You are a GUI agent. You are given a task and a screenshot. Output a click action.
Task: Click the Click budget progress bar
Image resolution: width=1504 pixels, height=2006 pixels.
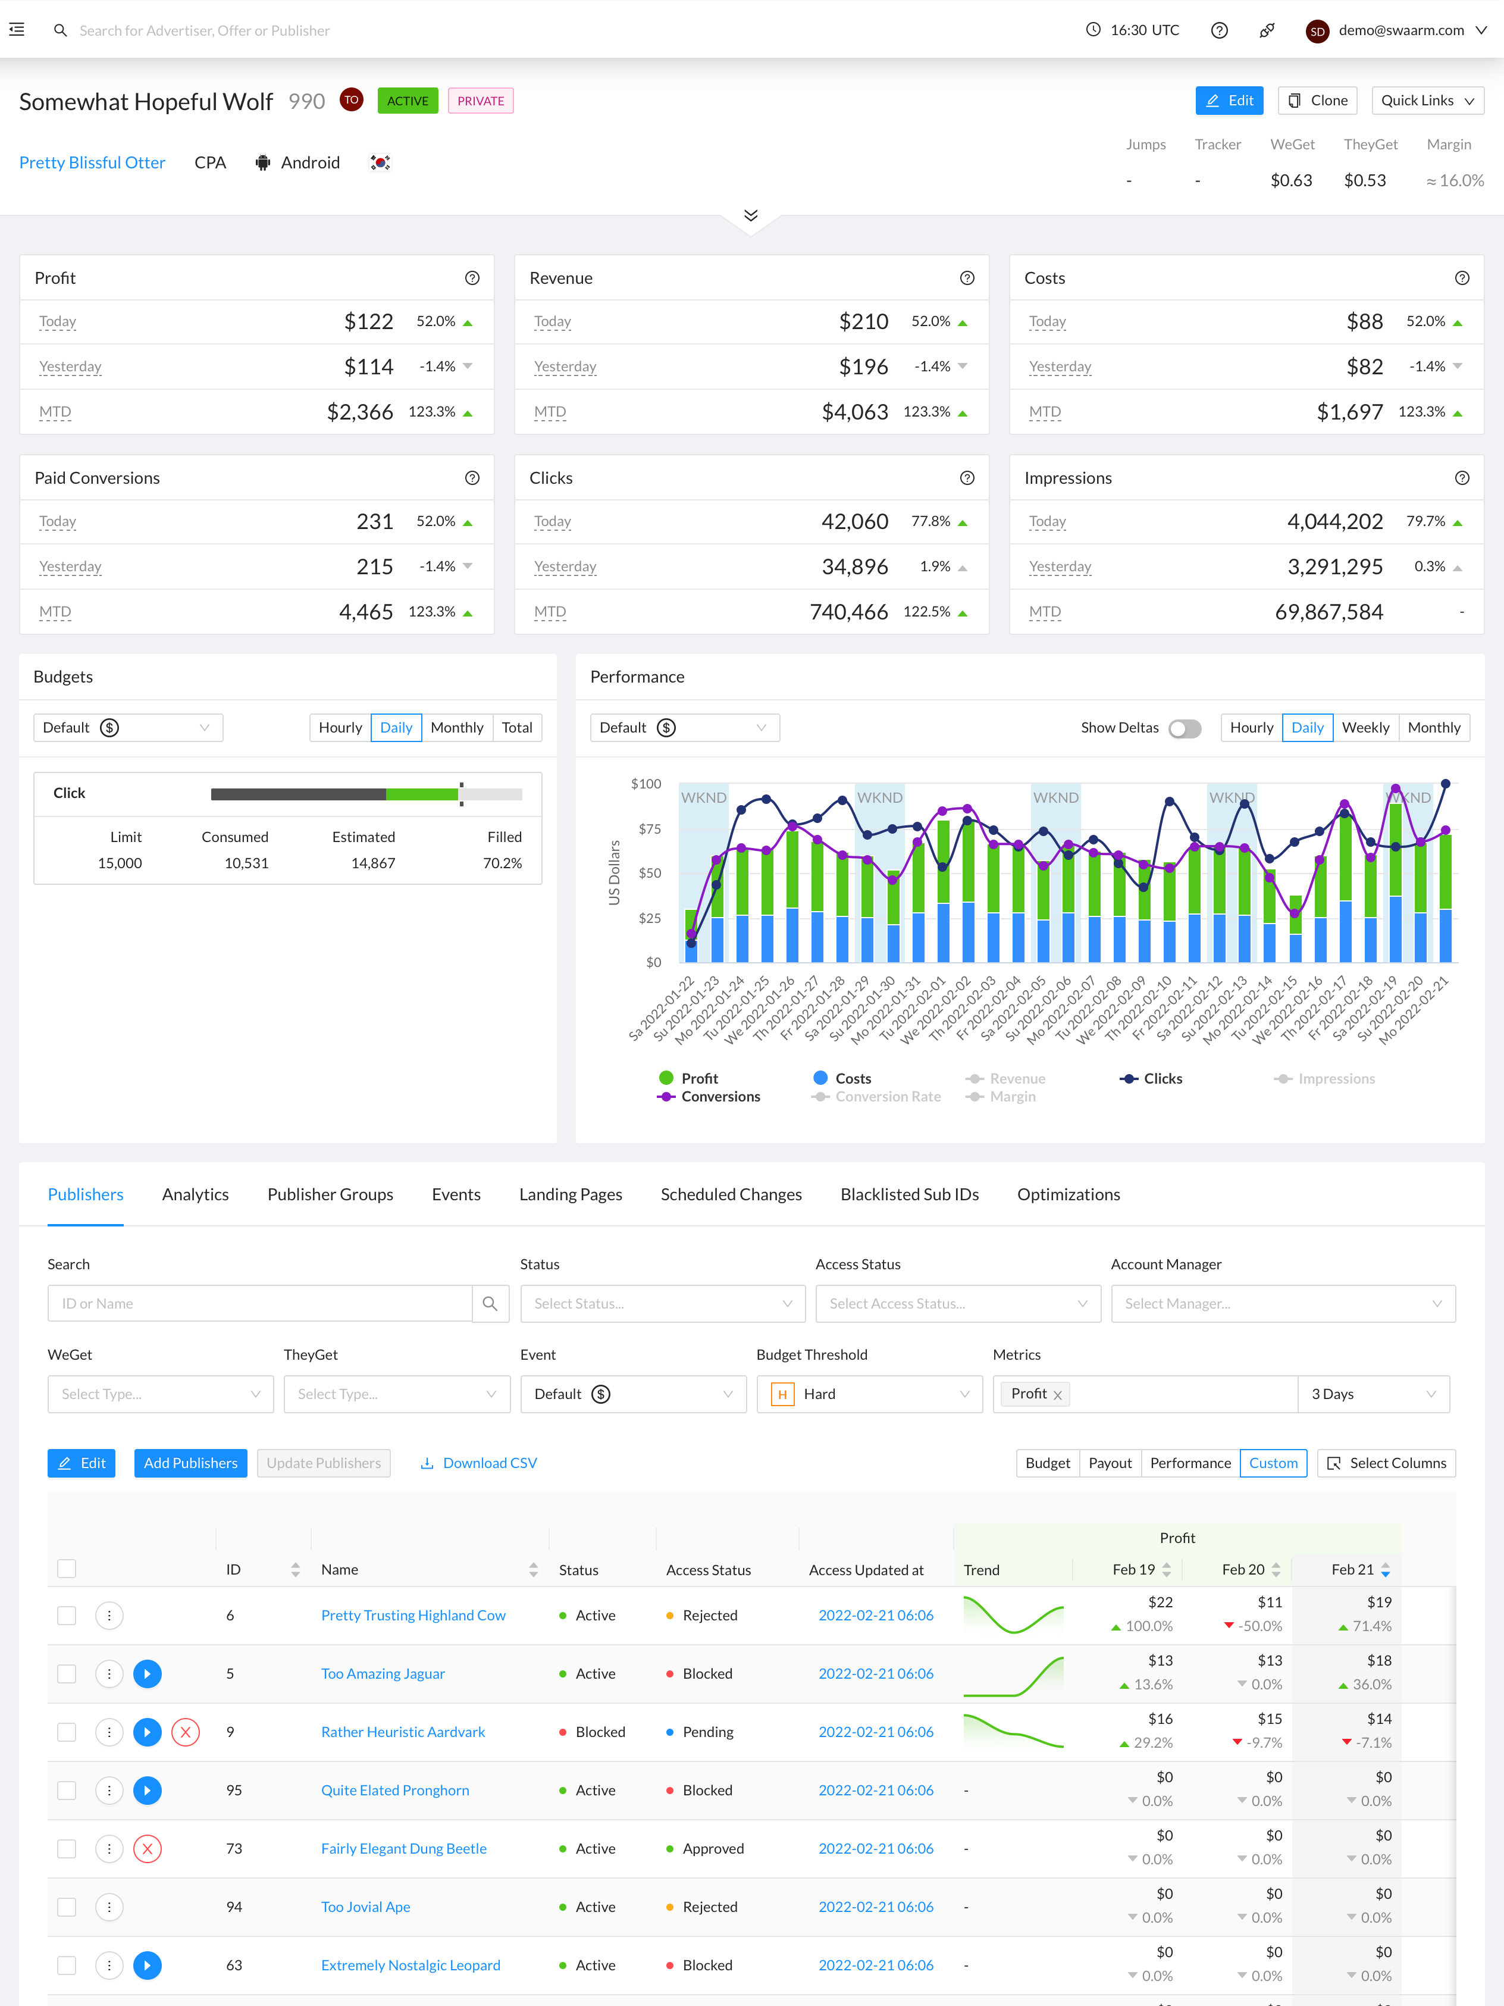366,793
